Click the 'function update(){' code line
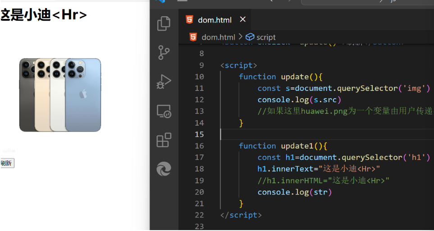 [281, 77]
